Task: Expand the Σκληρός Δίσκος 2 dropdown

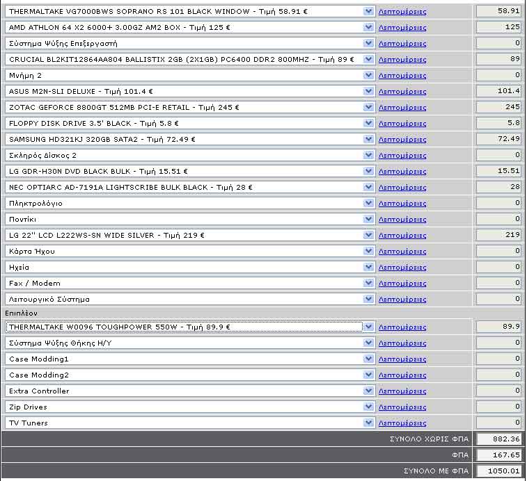Action: click(190, 156)
